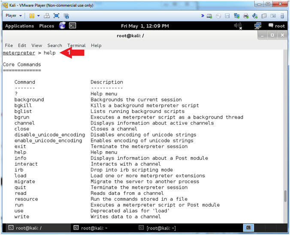Open the VMware Player menu
This screenshot has height=235, width=290.
13,15
